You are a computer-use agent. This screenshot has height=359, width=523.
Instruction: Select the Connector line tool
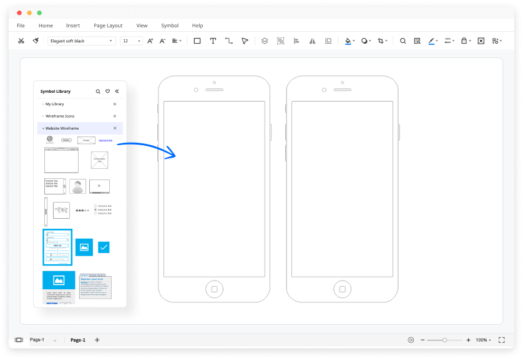(x=229, y=41)
